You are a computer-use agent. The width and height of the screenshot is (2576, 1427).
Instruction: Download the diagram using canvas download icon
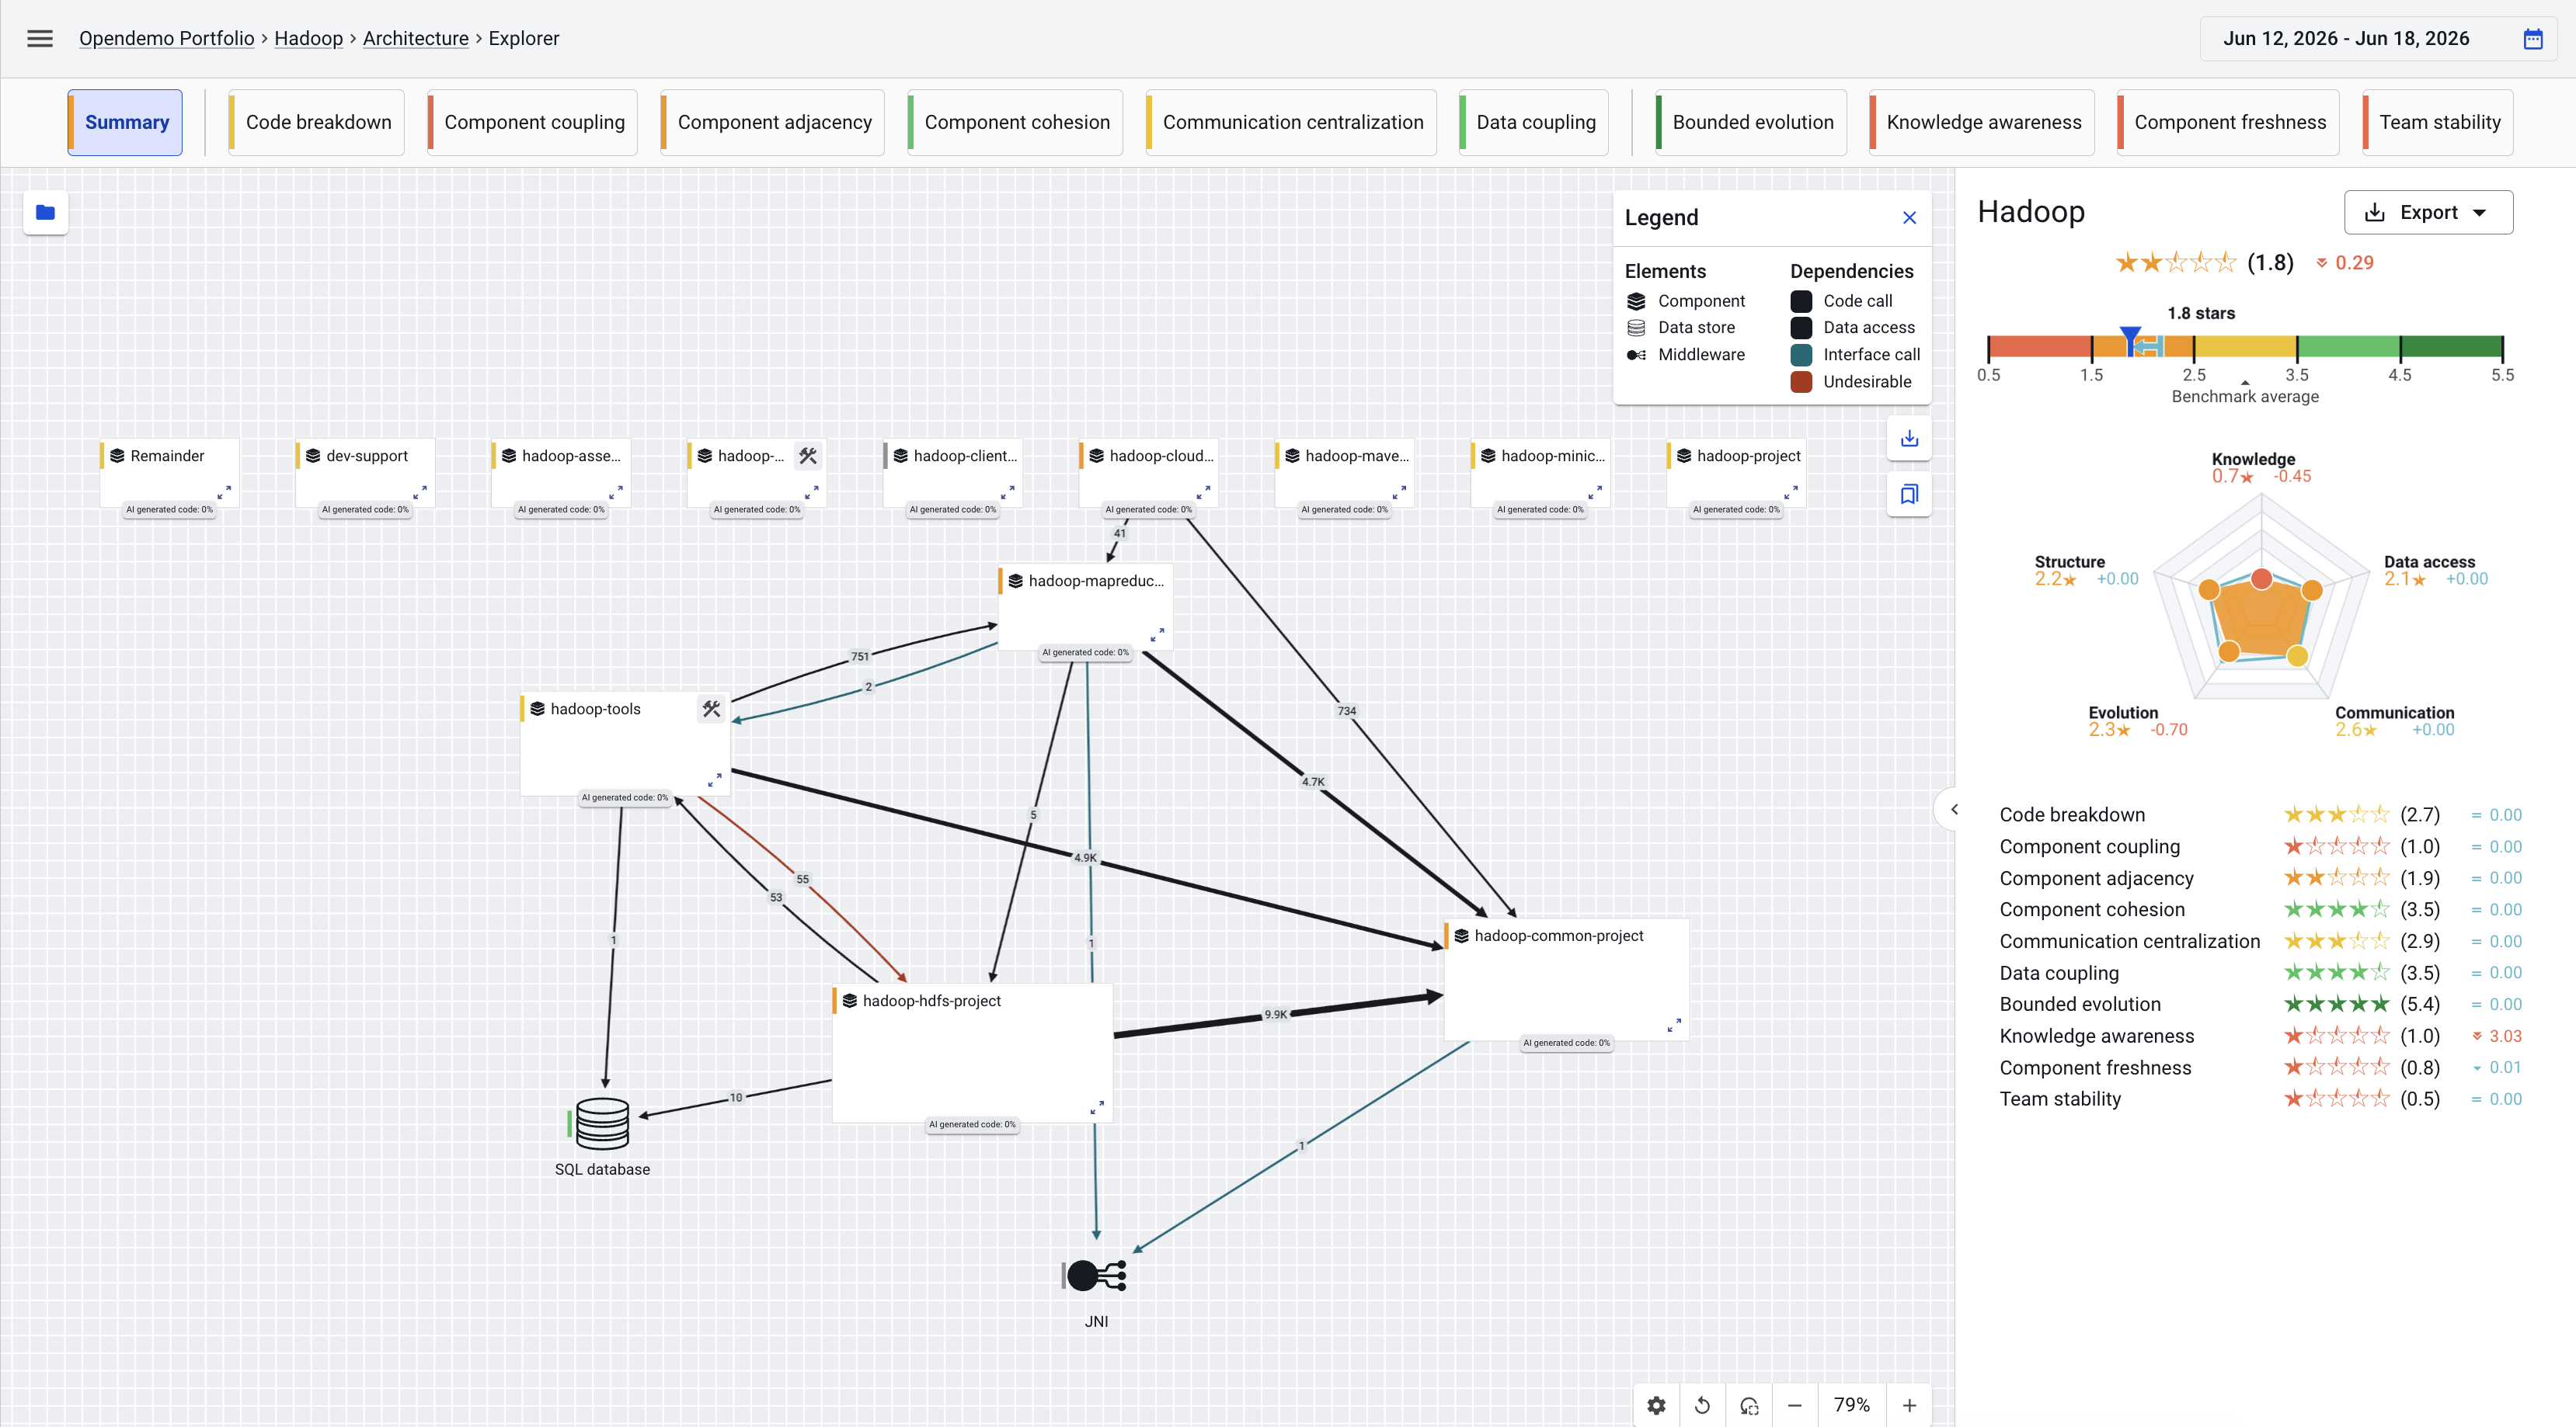[x=1909, y=438]
